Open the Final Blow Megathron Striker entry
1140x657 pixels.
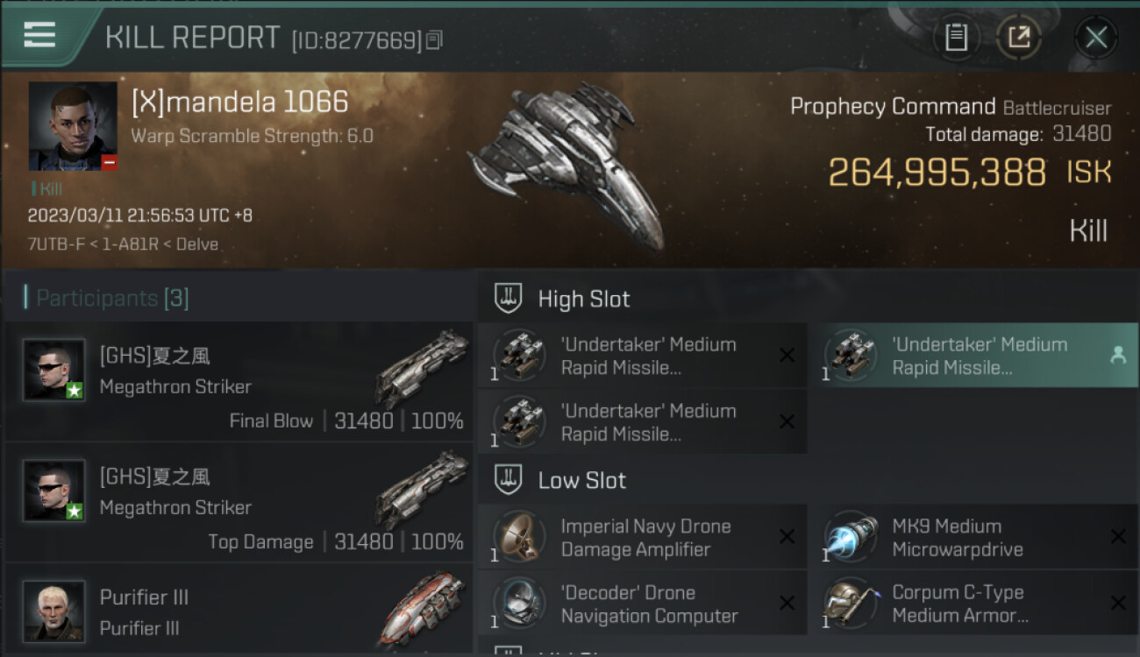[239, 381]
